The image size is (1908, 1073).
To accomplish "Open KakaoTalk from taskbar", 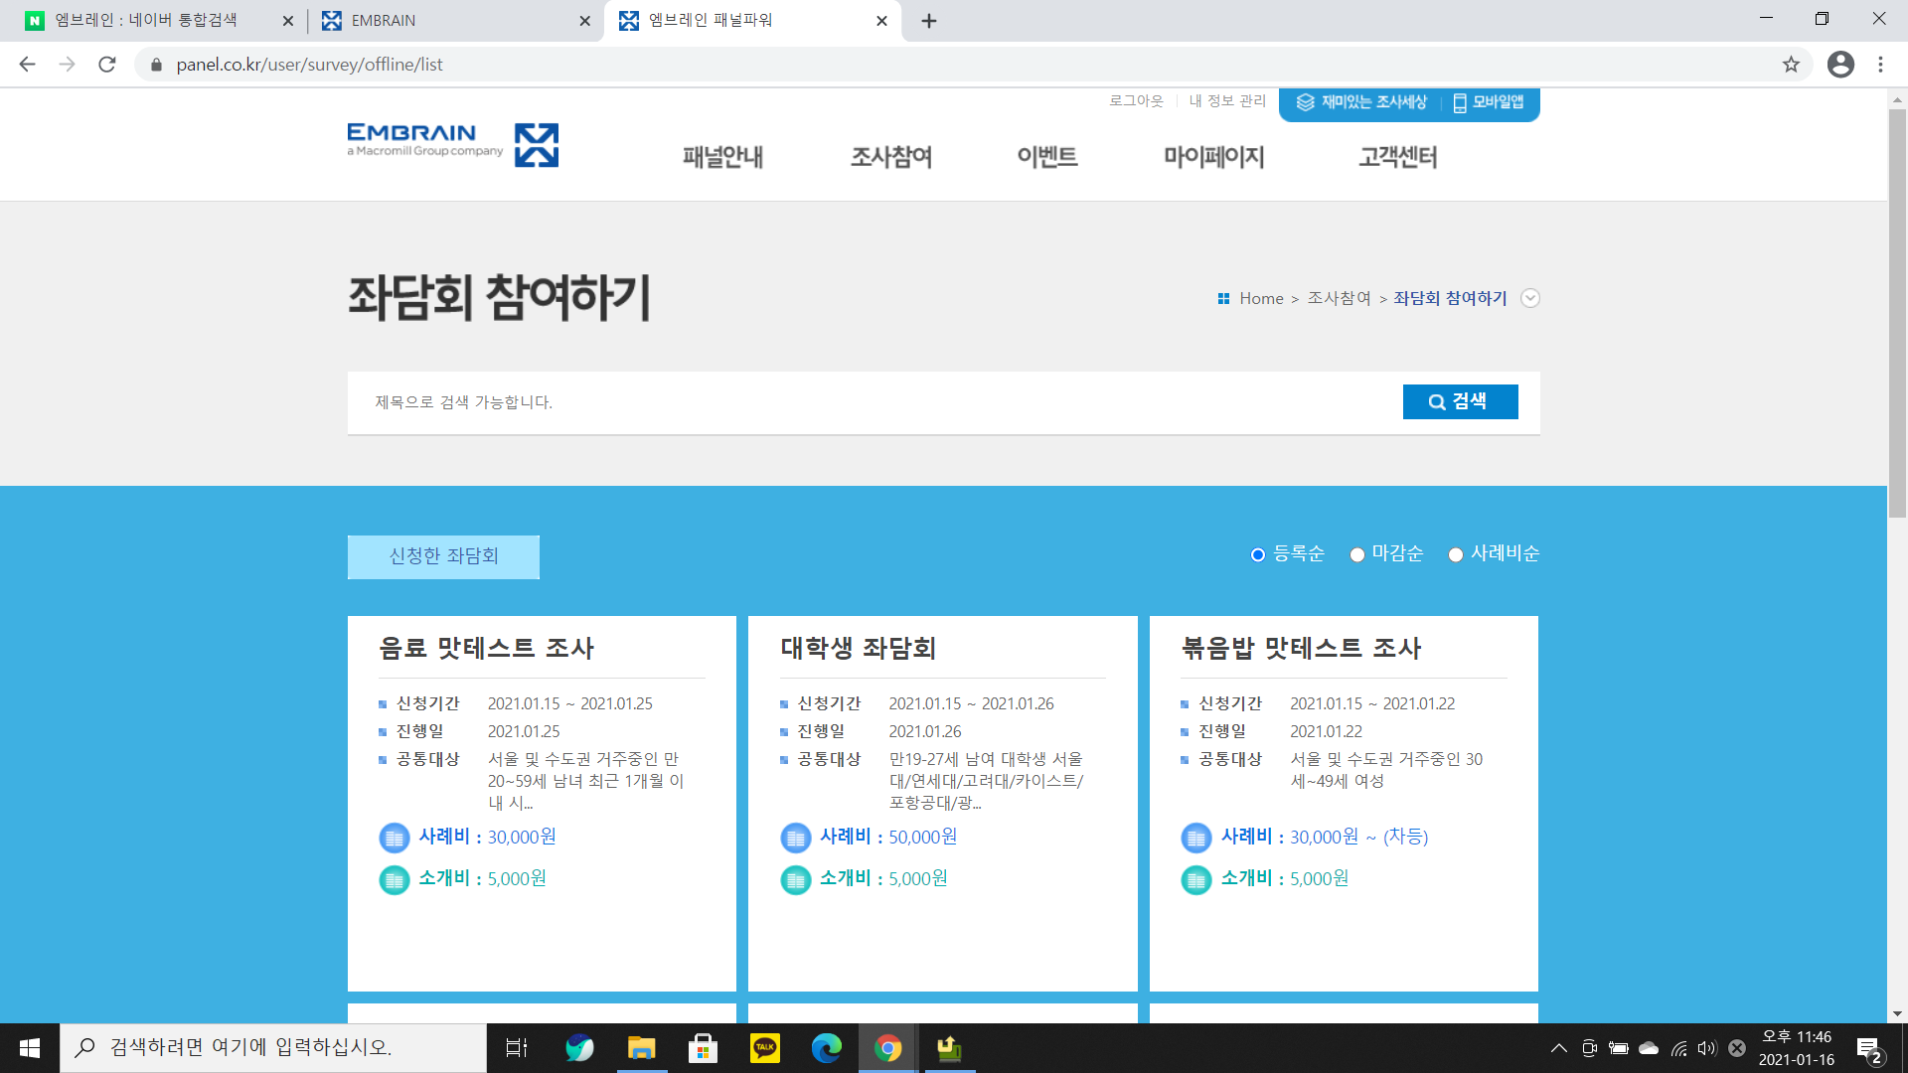I will [764, 1048].
